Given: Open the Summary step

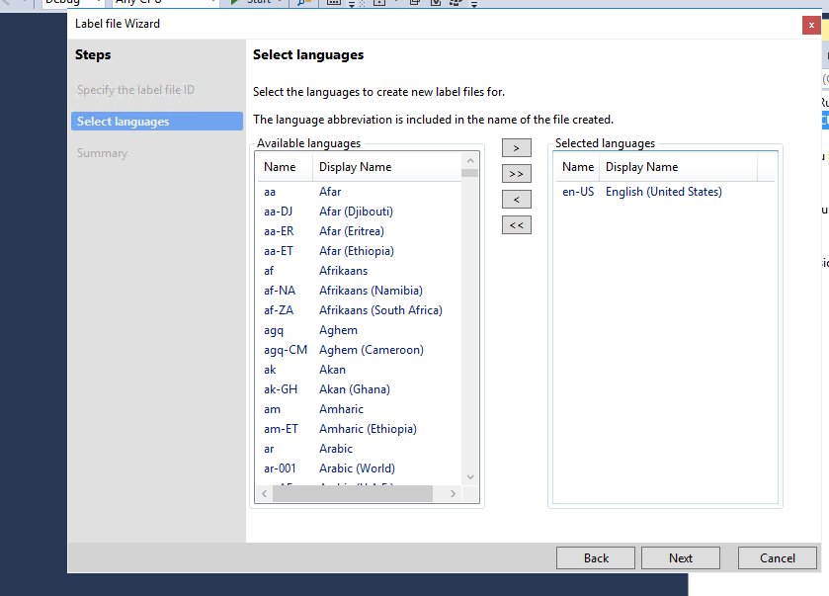Looking at the screenshot, I should (102, 153).
